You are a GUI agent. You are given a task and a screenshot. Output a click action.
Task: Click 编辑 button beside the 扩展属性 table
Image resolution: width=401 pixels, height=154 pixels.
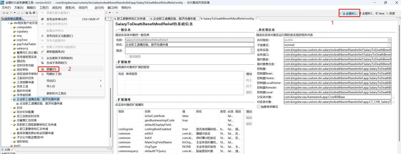click(x=249, y=118)
